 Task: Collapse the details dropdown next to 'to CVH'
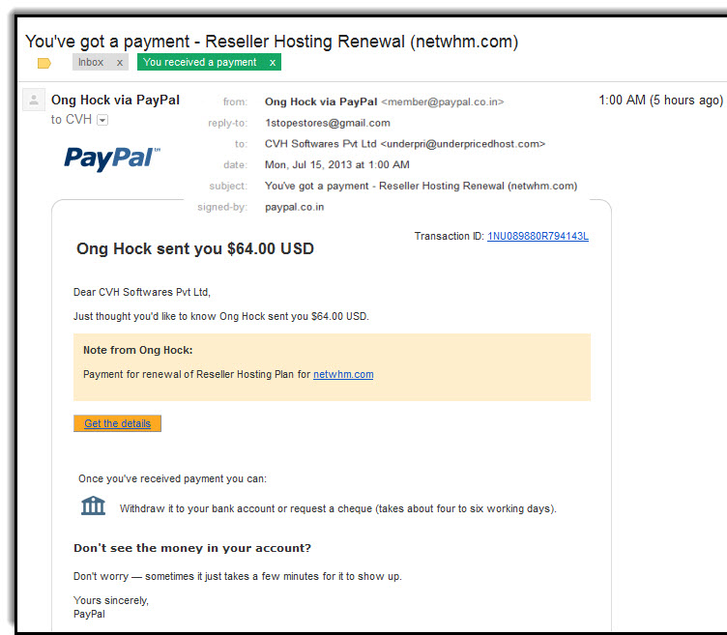tap(102, 120)
